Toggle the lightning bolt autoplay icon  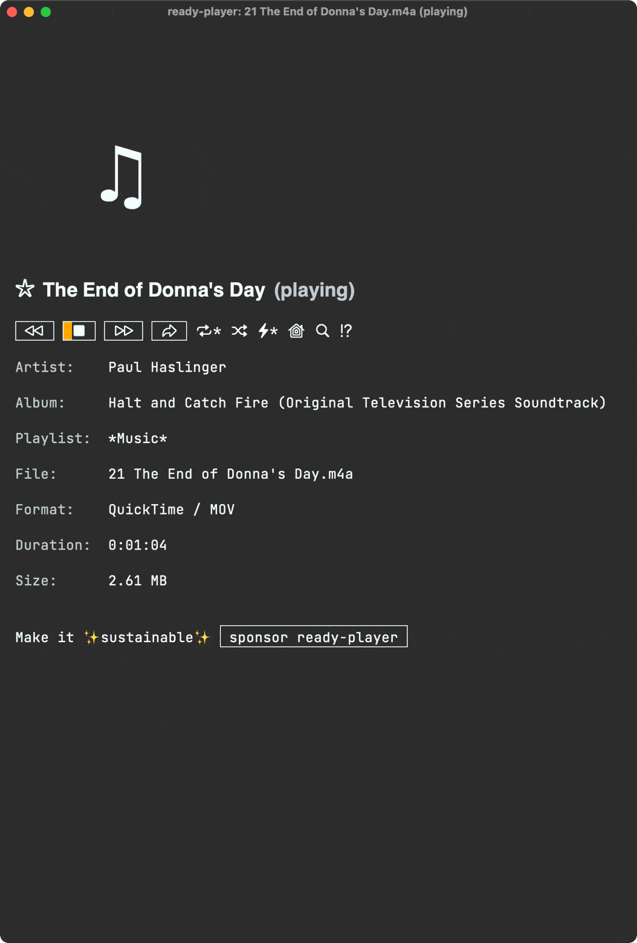(267, 330)
